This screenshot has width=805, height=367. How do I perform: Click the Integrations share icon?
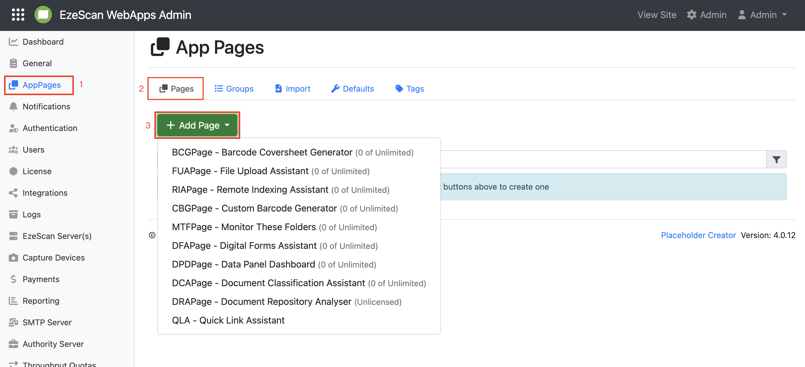[x=13, y=193]
